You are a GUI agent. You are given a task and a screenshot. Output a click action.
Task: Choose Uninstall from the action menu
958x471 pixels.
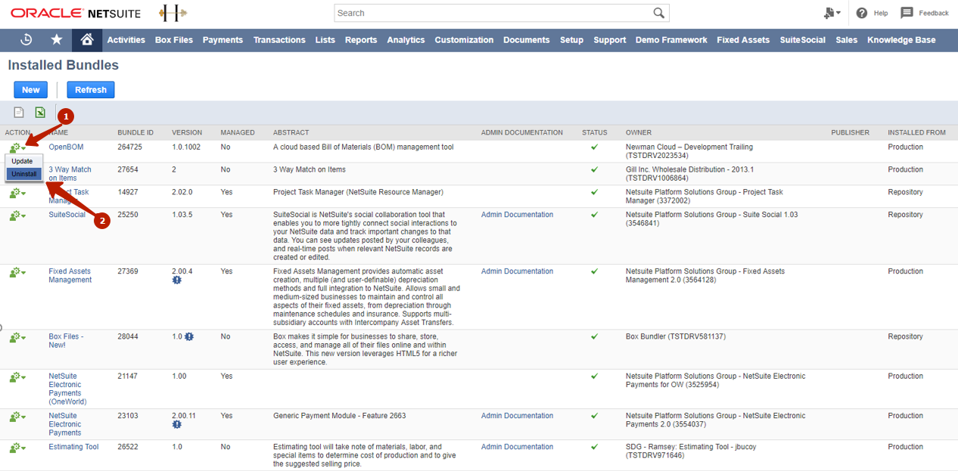23,174
